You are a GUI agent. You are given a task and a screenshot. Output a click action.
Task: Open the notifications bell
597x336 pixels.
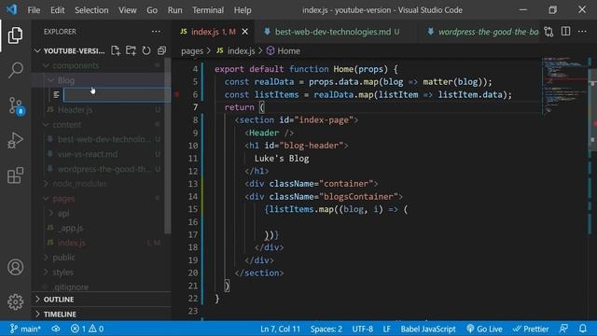[583, 329]
